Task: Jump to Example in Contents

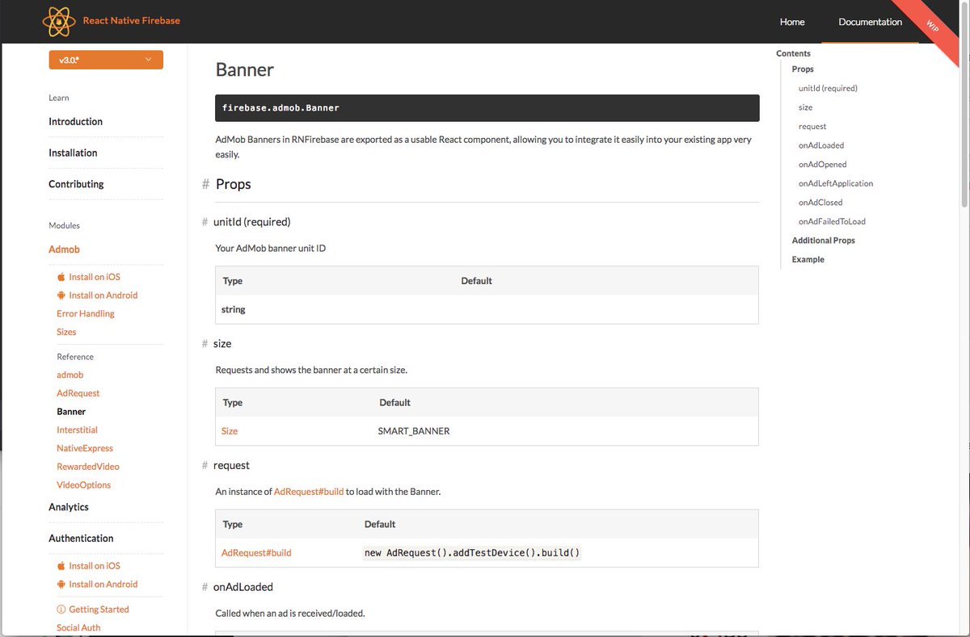Action: point(808,260)
